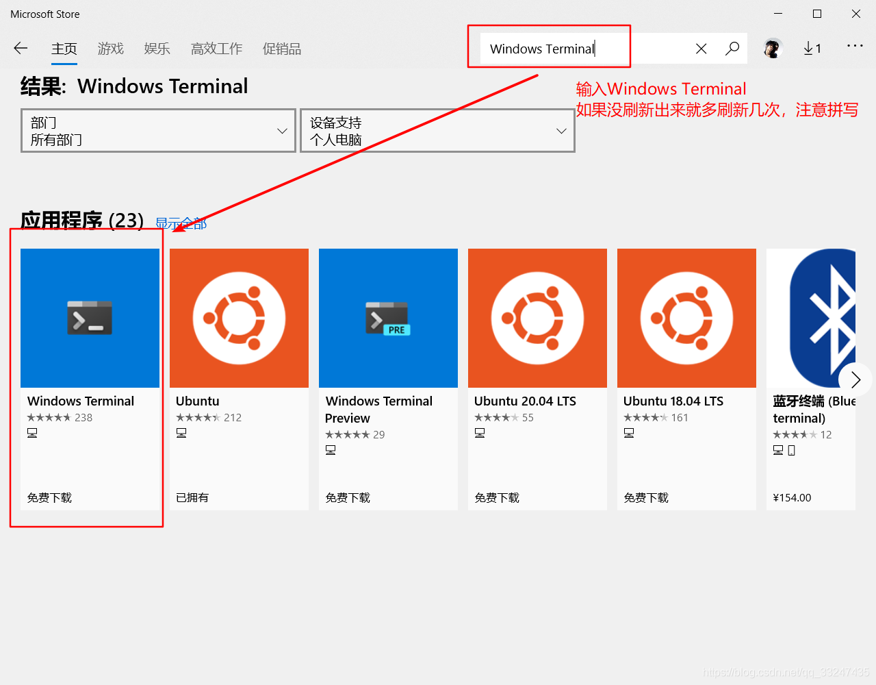This screenshot has width=876, height=685.
Task: Click the 蓝牙终端 app title
Action: click(814, 410)
